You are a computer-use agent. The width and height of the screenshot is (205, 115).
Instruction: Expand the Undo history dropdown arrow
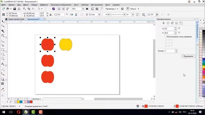tap(42, 9)
